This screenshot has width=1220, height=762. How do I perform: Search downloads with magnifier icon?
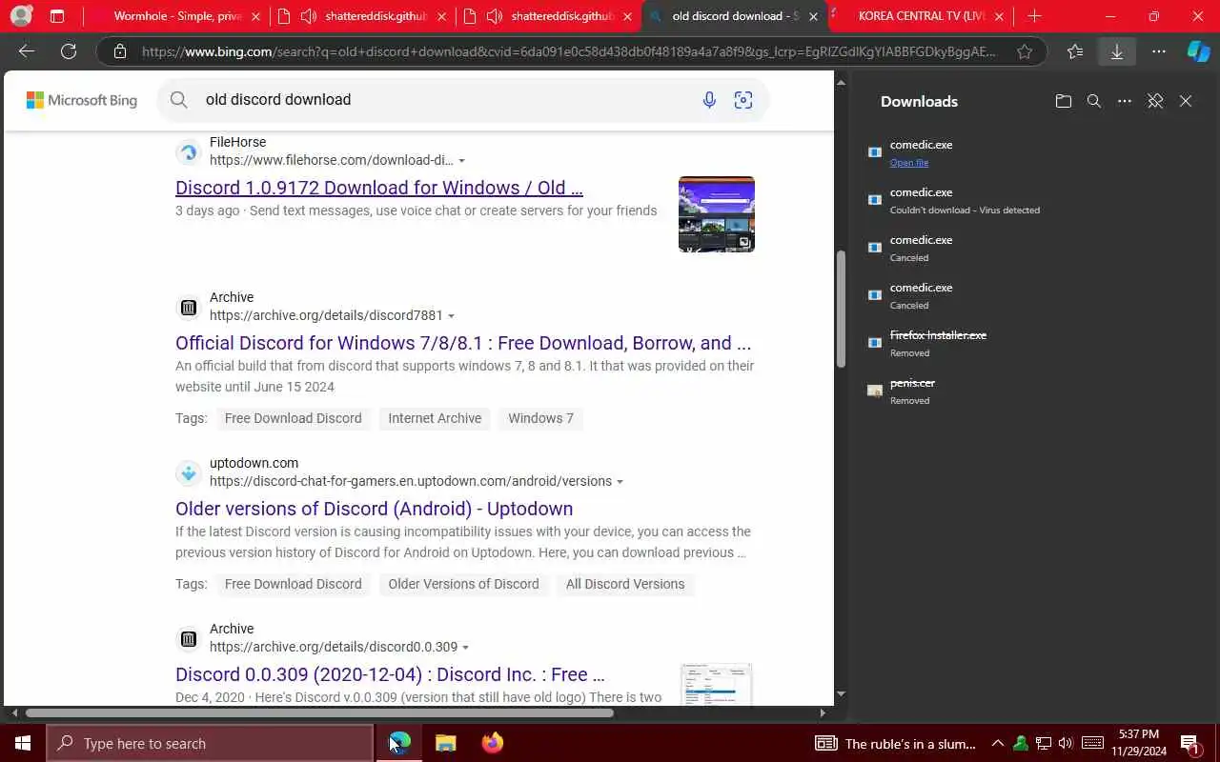point(1094,101)
